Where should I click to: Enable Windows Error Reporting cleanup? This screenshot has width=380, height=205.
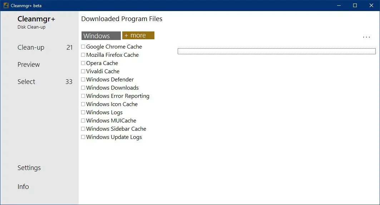83,96
